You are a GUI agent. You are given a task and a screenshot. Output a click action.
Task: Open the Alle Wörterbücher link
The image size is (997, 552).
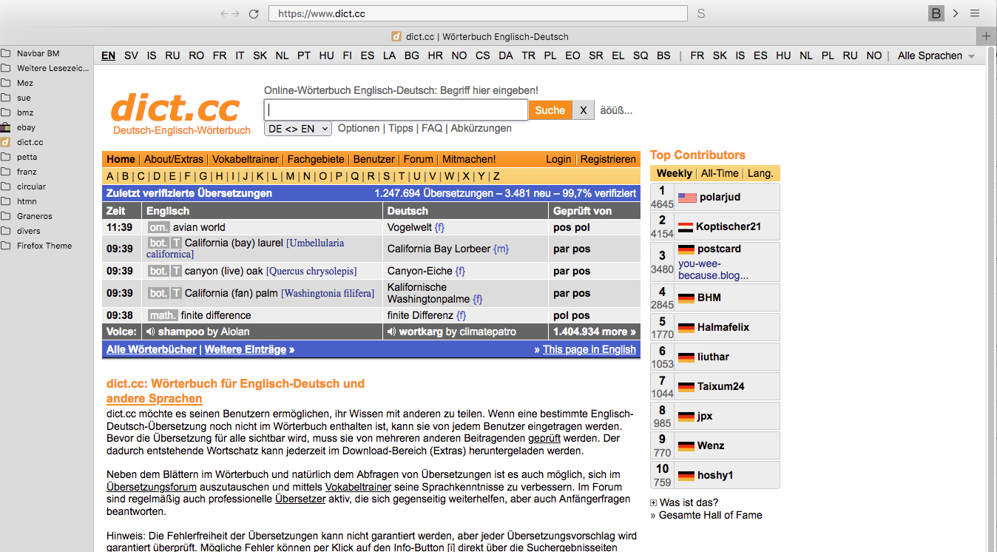152,349
